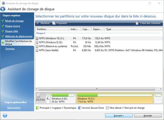Click the Type column header
Image resolution: width=164 pixels, height=120 pixels.
133,29
